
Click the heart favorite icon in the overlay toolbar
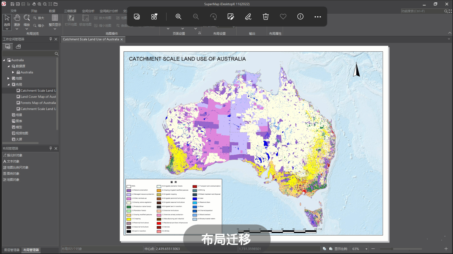283,17
